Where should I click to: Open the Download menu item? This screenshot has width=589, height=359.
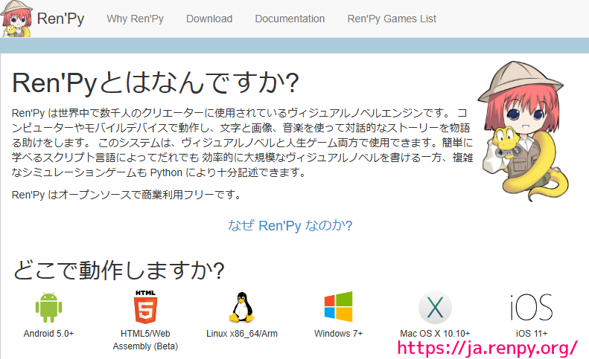209,19
